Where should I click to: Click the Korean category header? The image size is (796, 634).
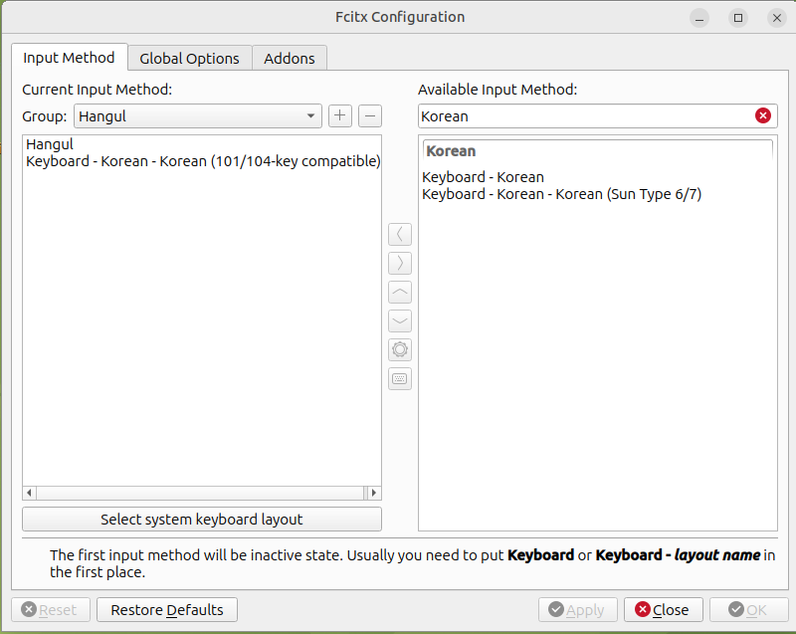coord(598,151)
